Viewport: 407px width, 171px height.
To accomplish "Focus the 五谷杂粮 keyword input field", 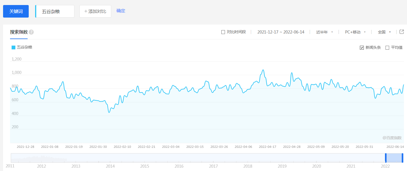I will click(55, 11).
